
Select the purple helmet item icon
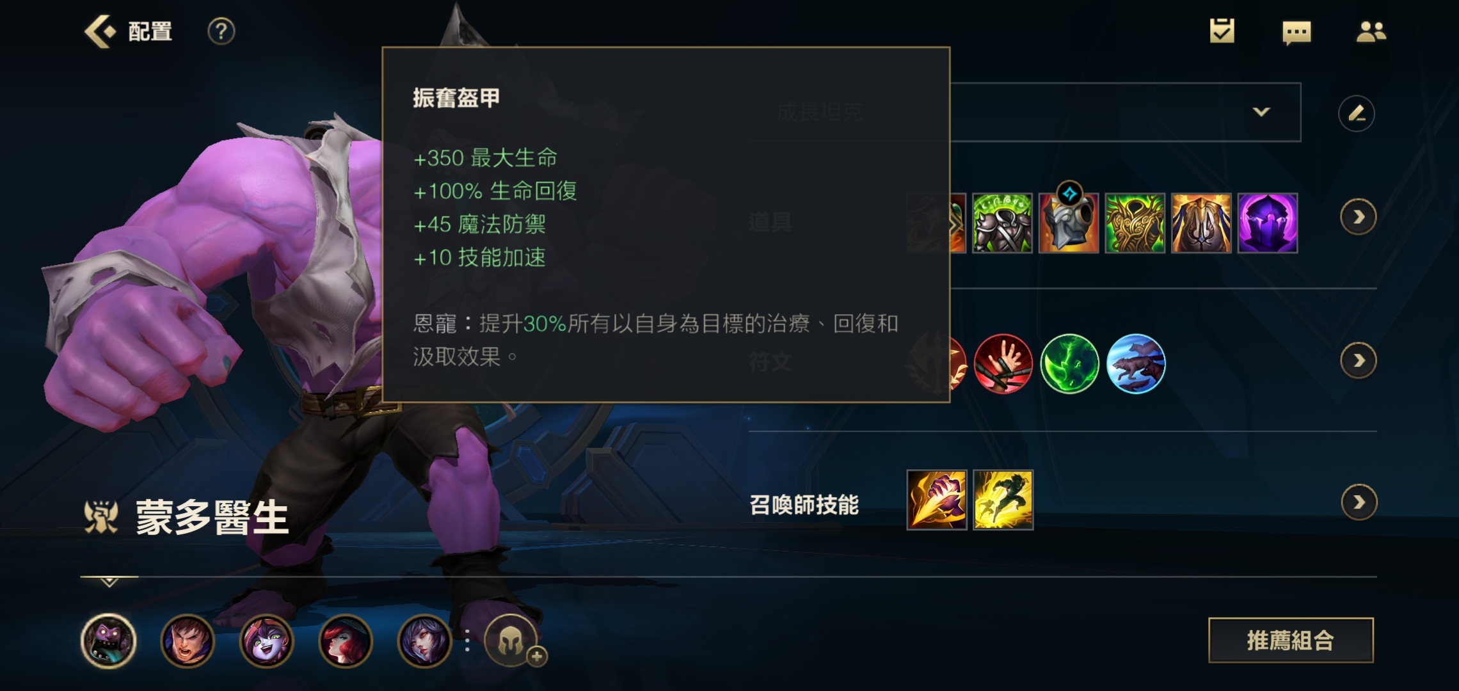tap(1268, 223)
